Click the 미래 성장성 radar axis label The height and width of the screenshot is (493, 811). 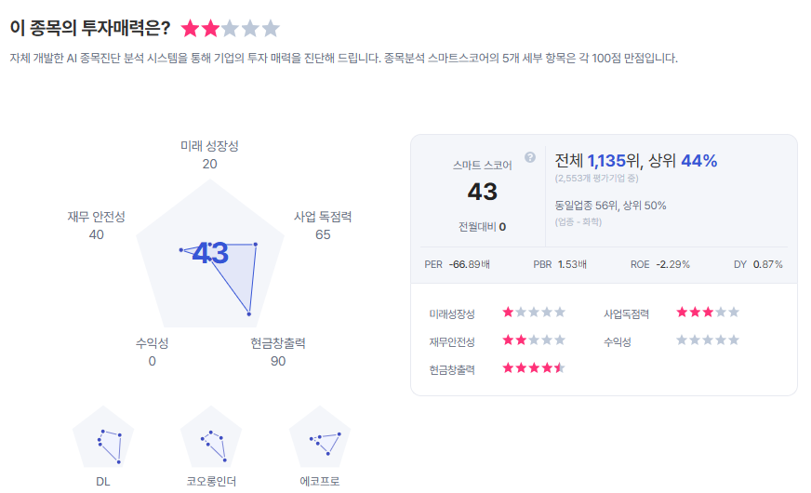pos(209,146)
